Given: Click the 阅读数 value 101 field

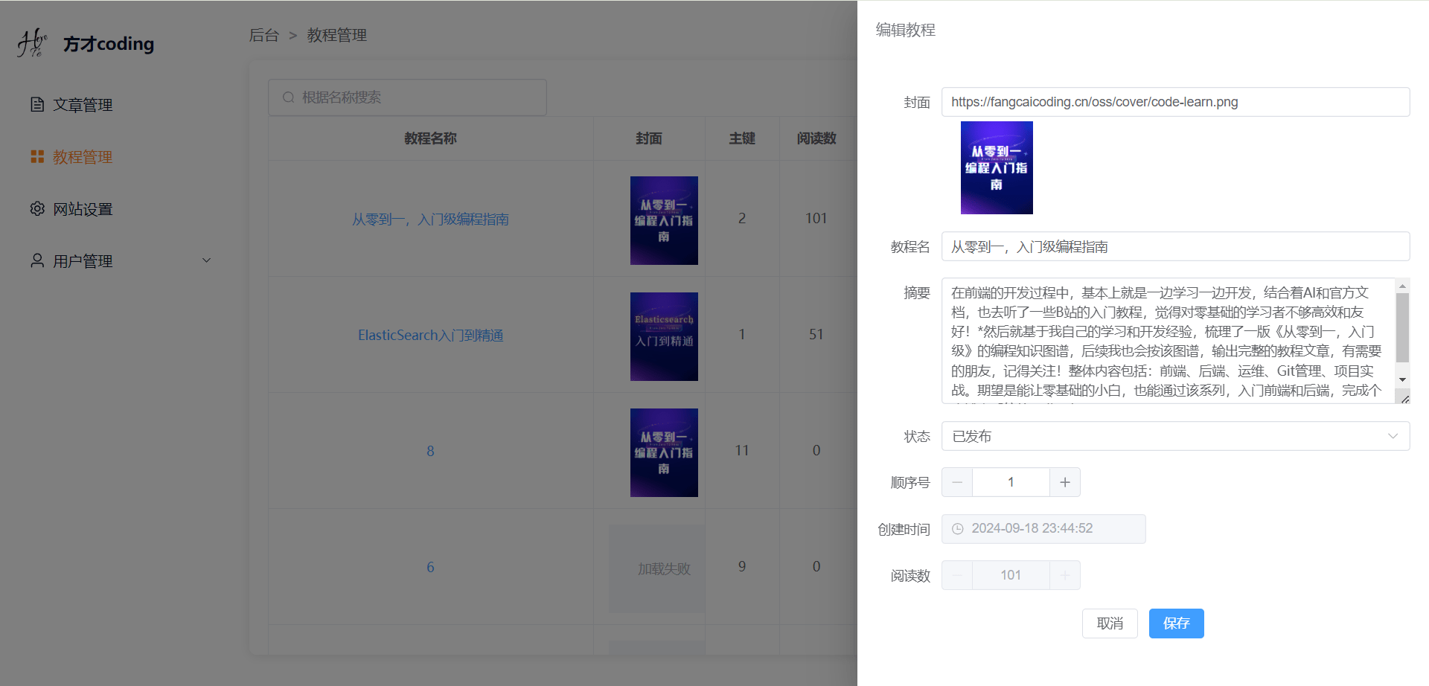Looking at the screenshot, I should 1011,575.
